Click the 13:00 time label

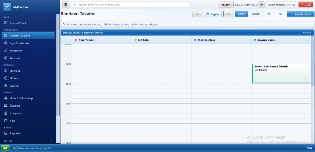(x=68, y=123)
